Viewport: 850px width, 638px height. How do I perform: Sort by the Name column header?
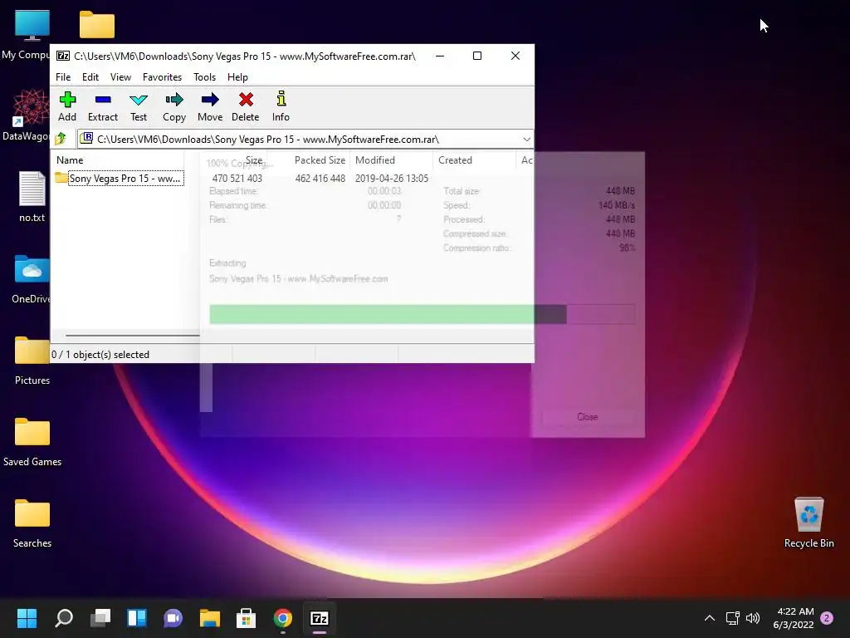[70, 160]
